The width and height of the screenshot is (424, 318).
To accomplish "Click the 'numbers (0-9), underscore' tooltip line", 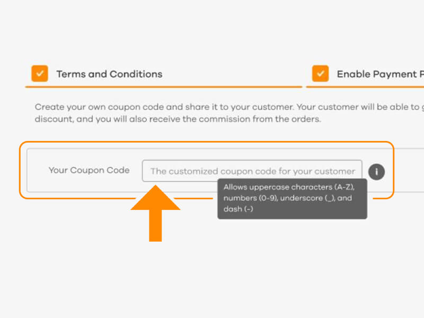I will pos(288,198).
